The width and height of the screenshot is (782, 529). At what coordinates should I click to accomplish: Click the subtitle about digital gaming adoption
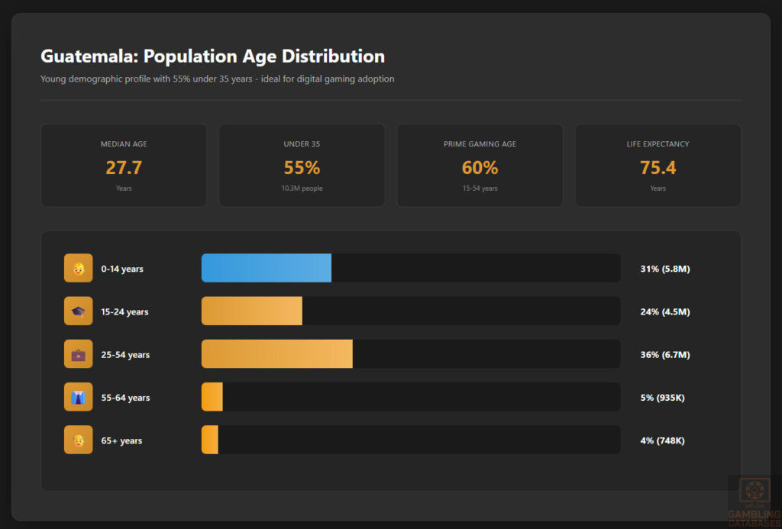[x=218, y=79]
